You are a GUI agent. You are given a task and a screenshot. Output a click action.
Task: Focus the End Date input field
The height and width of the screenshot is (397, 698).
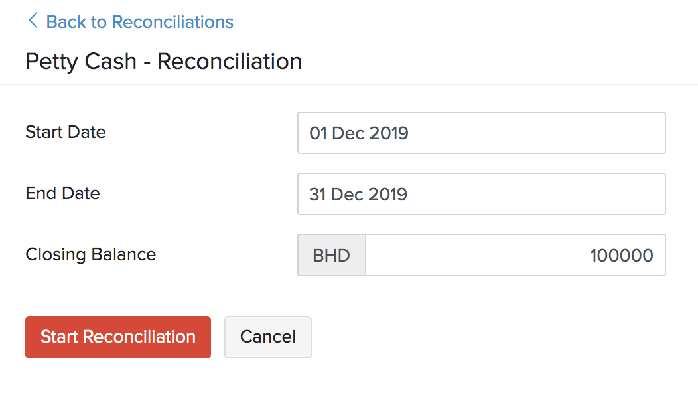[x=481, y=194]
